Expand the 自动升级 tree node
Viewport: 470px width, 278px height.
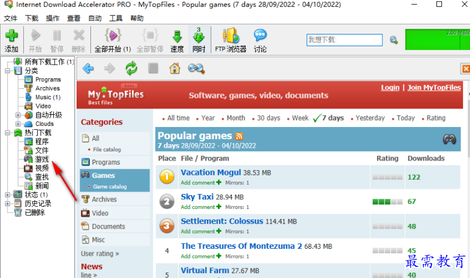tap(18, 115)
